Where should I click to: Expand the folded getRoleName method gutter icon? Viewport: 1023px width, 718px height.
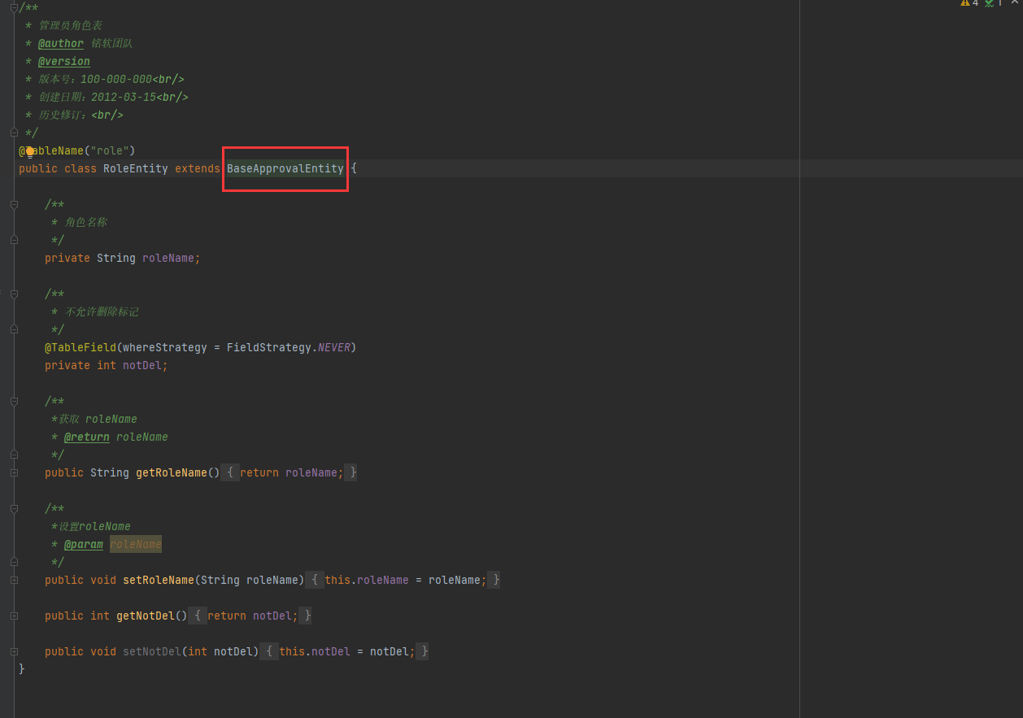(x=14, y=472)
